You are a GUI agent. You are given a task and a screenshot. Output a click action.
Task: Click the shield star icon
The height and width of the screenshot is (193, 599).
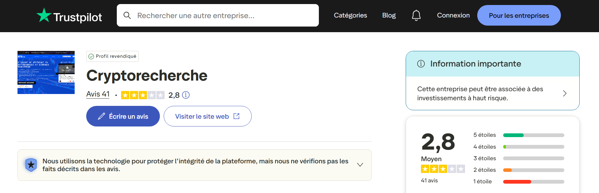click(x=31, y=165)
